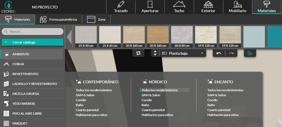The height and width of the screenshot is (127, 282).
Task: Open CONTEMPORÁNEO Cocido
Action: click(x=81, y=100)
